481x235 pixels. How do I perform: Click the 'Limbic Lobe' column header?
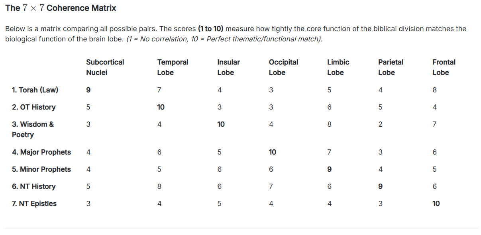[x=338, y=67]
